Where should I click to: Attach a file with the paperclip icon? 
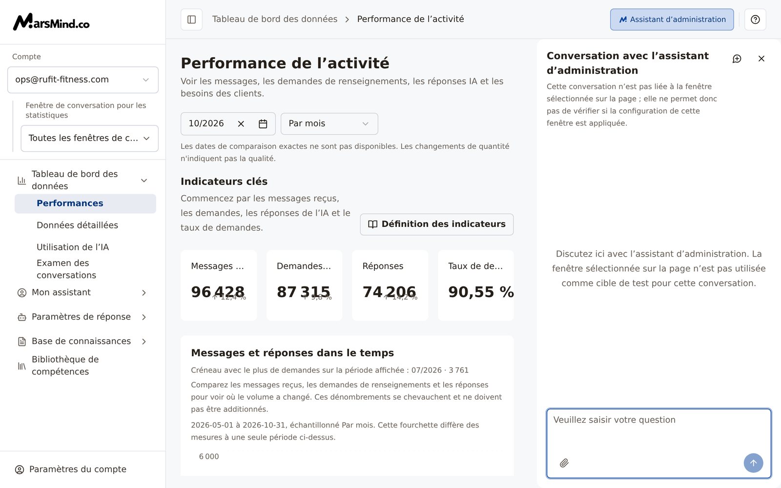564,463
